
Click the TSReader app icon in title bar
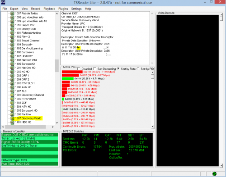(3, 2)
